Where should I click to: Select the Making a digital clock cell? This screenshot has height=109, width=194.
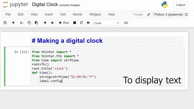[x=106, y=41]
